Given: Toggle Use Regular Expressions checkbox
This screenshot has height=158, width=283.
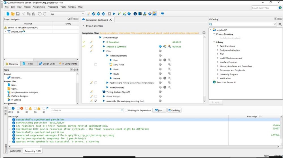Looking at the screenshot, I should coord(126,110).
